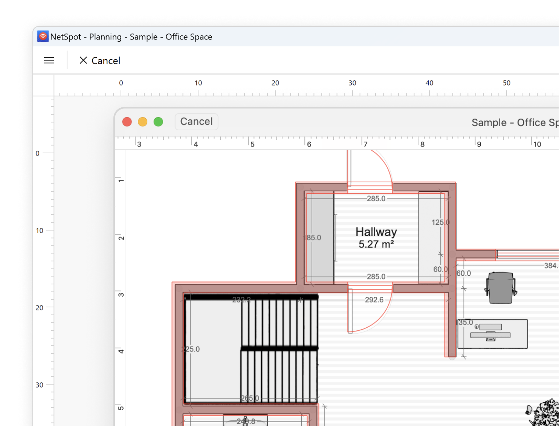559x426 pixels.
Task: Click the yellow minimize dot of inner window
Action: [x=143, y=122]
